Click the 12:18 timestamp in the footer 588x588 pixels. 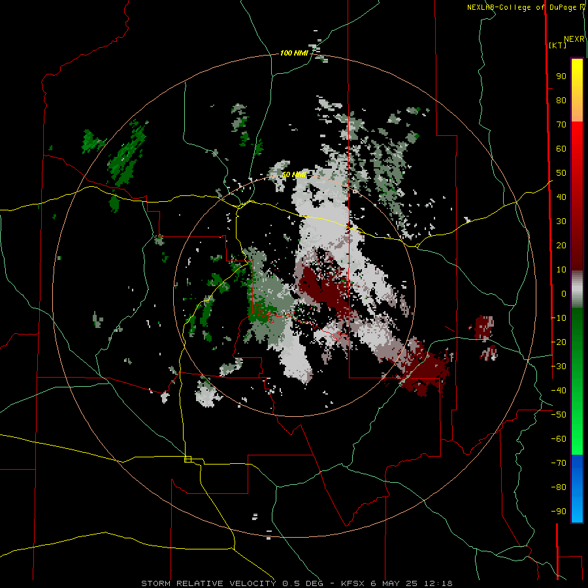pyautogui.click(x=438, y=583)
